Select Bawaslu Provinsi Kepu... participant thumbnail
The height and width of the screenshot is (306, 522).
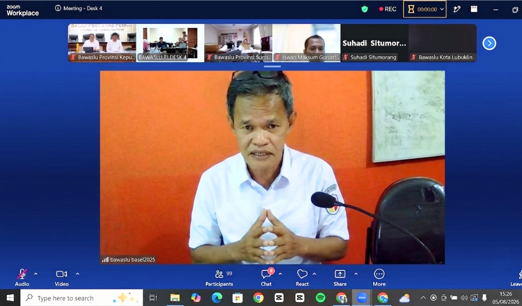pyautogui.click(x=102, y=43)
